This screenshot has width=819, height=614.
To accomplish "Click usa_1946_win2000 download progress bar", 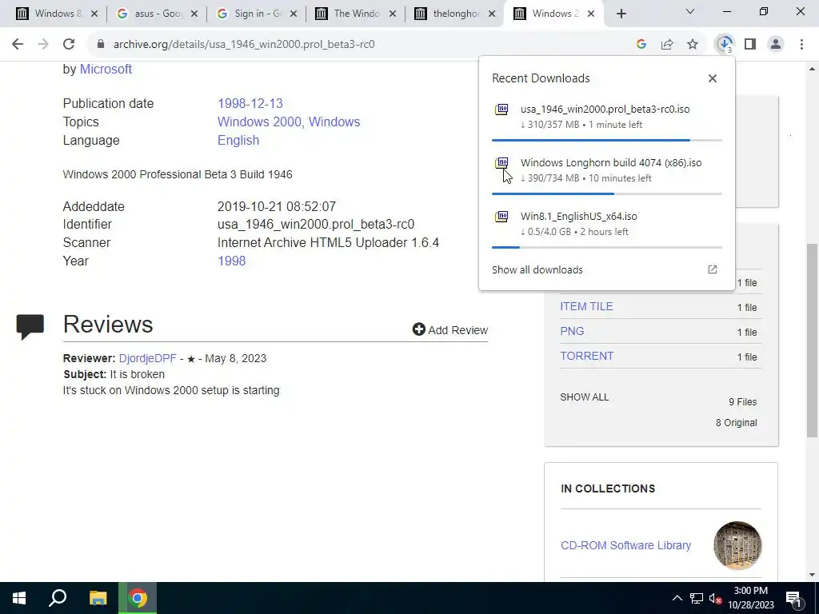I will click(607, 140).
